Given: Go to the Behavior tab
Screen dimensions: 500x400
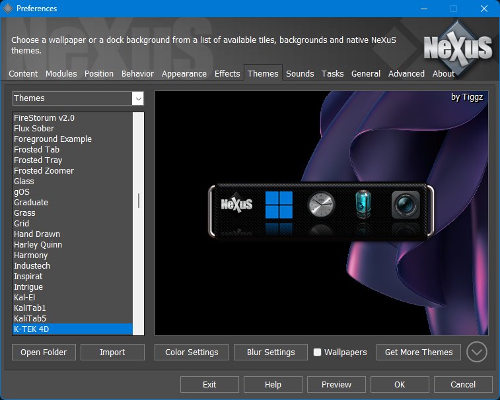Looking at the screenshot, I should point(137,74).
